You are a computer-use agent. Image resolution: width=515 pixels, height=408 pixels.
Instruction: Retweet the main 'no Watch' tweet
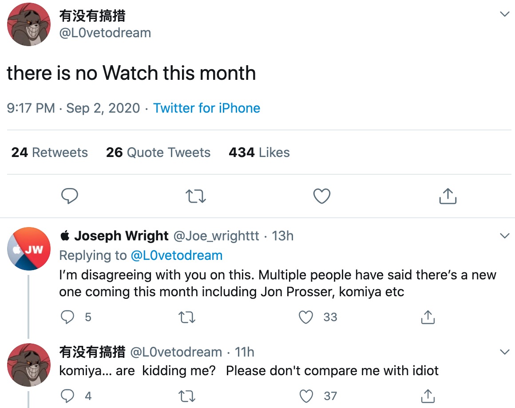pos(195,196)
